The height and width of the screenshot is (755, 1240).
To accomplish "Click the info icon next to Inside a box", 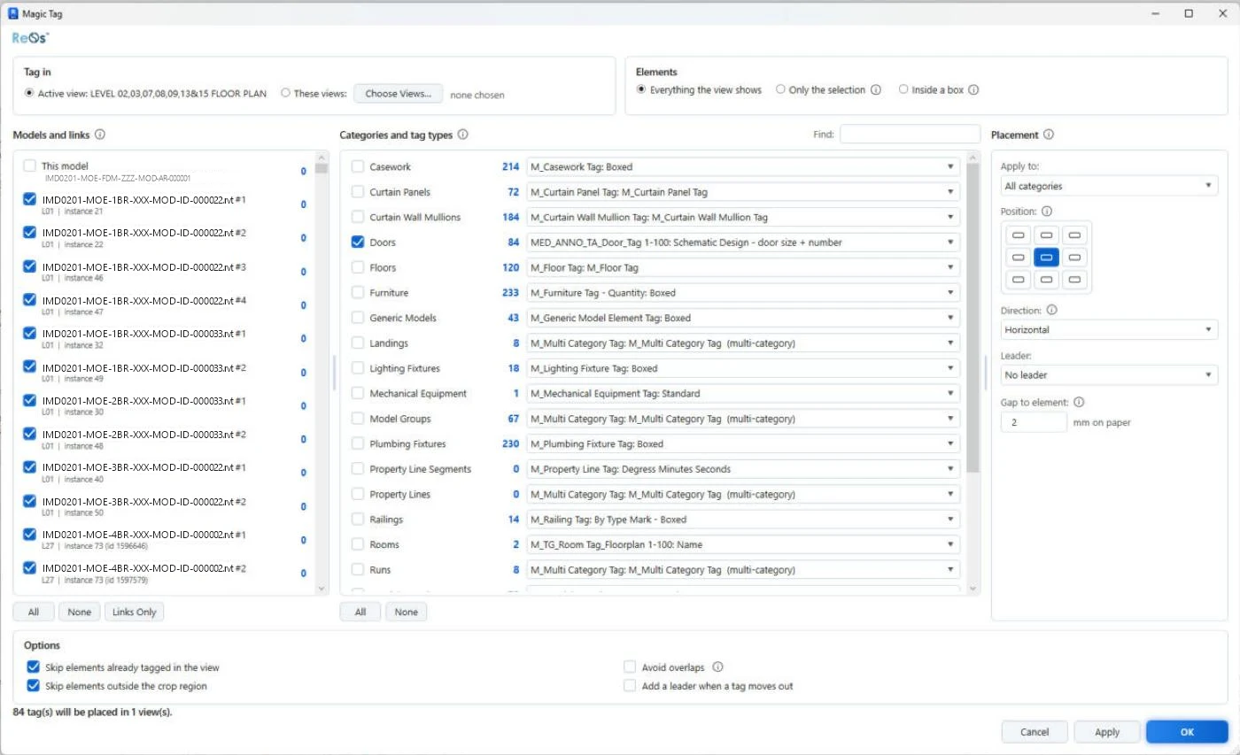I will [973, 90].
